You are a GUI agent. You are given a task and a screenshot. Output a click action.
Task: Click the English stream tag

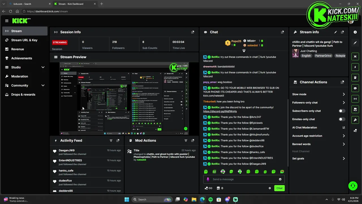(x=306, y=56)
